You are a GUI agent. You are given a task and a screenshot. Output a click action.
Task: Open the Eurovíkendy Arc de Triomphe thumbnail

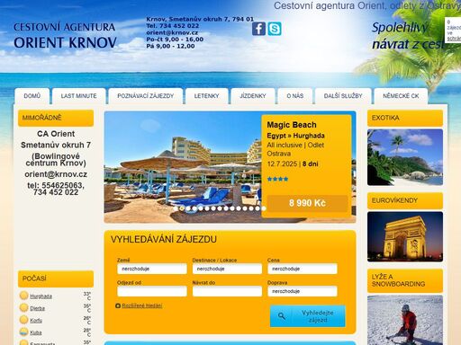point(405,236)
